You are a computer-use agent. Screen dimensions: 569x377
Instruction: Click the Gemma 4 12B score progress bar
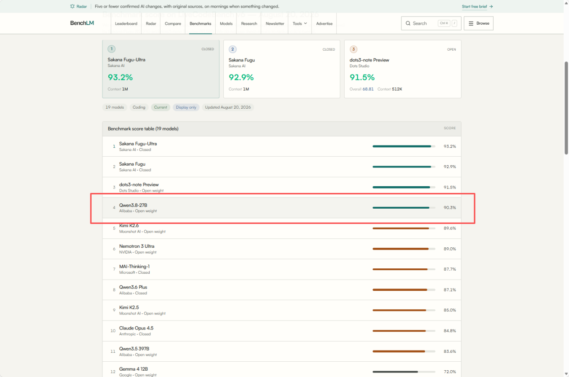pyautogui.click(x=404, y=372)
